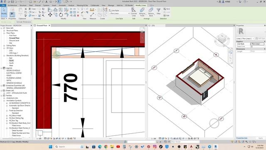Image resolution: width=266 pixels, height=150 pixels.
Task: Switch to the Manage ribbon tab
Action: point(111,5)
